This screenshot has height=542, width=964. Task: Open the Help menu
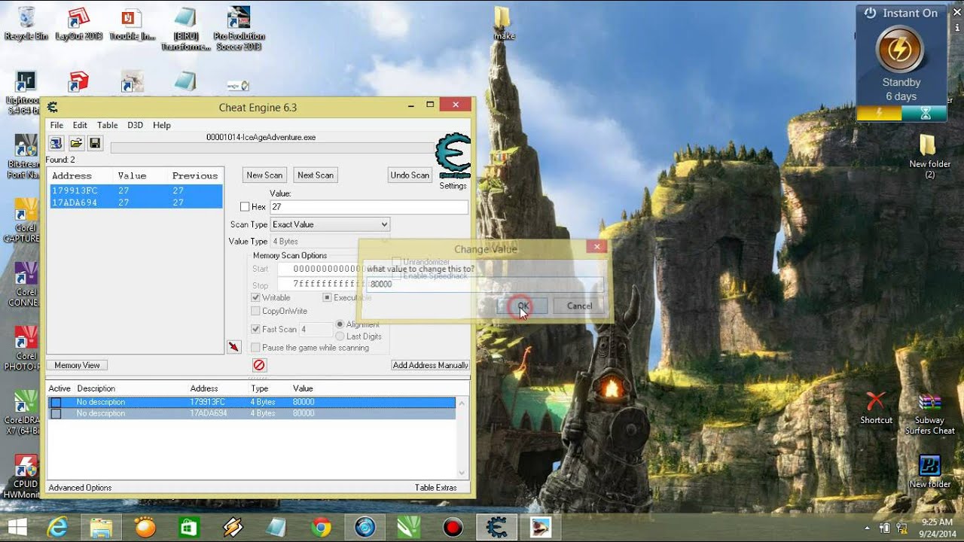pyautogui.click(x=162, y=125)
